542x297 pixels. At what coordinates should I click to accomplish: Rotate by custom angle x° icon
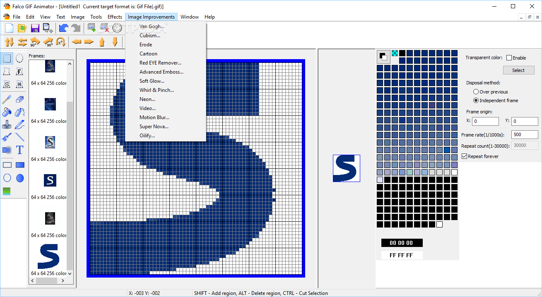tap(60, 42)
